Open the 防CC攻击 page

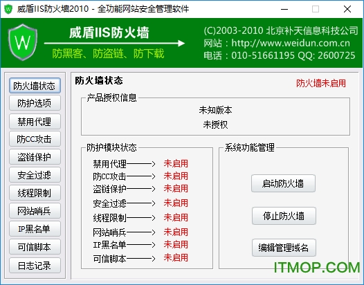(35, 139)
